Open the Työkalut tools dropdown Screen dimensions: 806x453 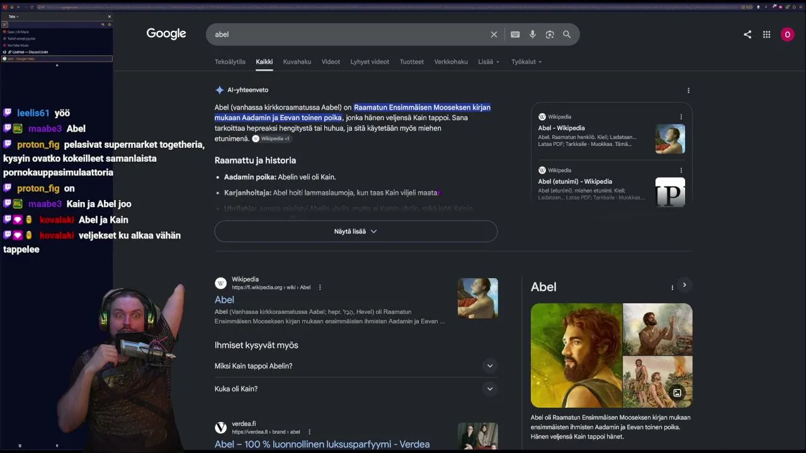tap(526, 62)
